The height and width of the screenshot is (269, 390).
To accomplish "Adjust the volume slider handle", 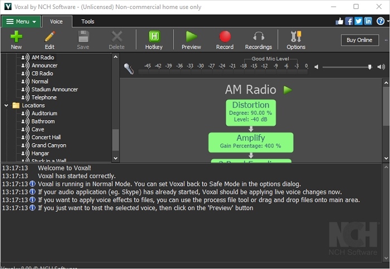I will 369,67.
